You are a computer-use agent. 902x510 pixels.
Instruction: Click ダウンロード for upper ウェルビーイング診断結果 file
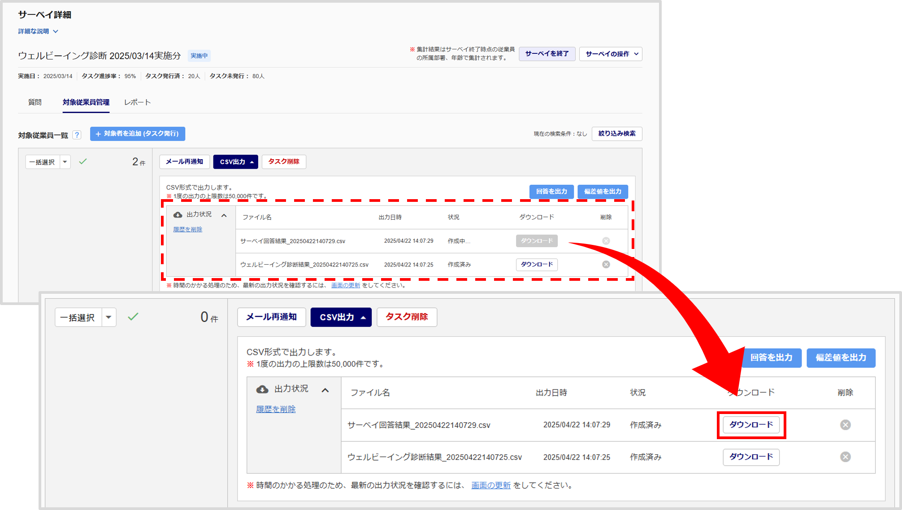coord(537,265)
